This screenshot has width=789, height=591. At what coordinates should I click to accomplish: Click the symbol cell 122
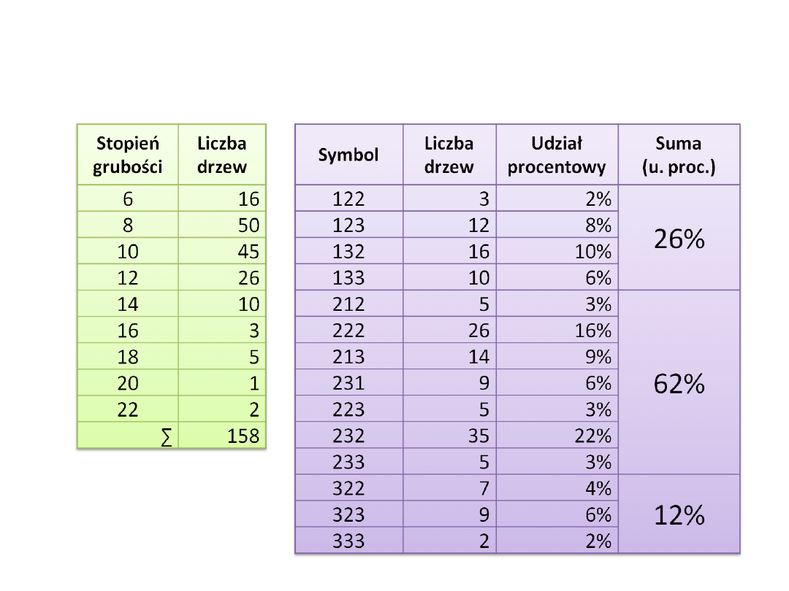pos(348,198)
